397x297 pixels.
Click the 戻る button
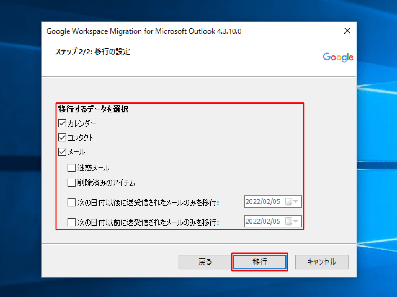point(205,262)
